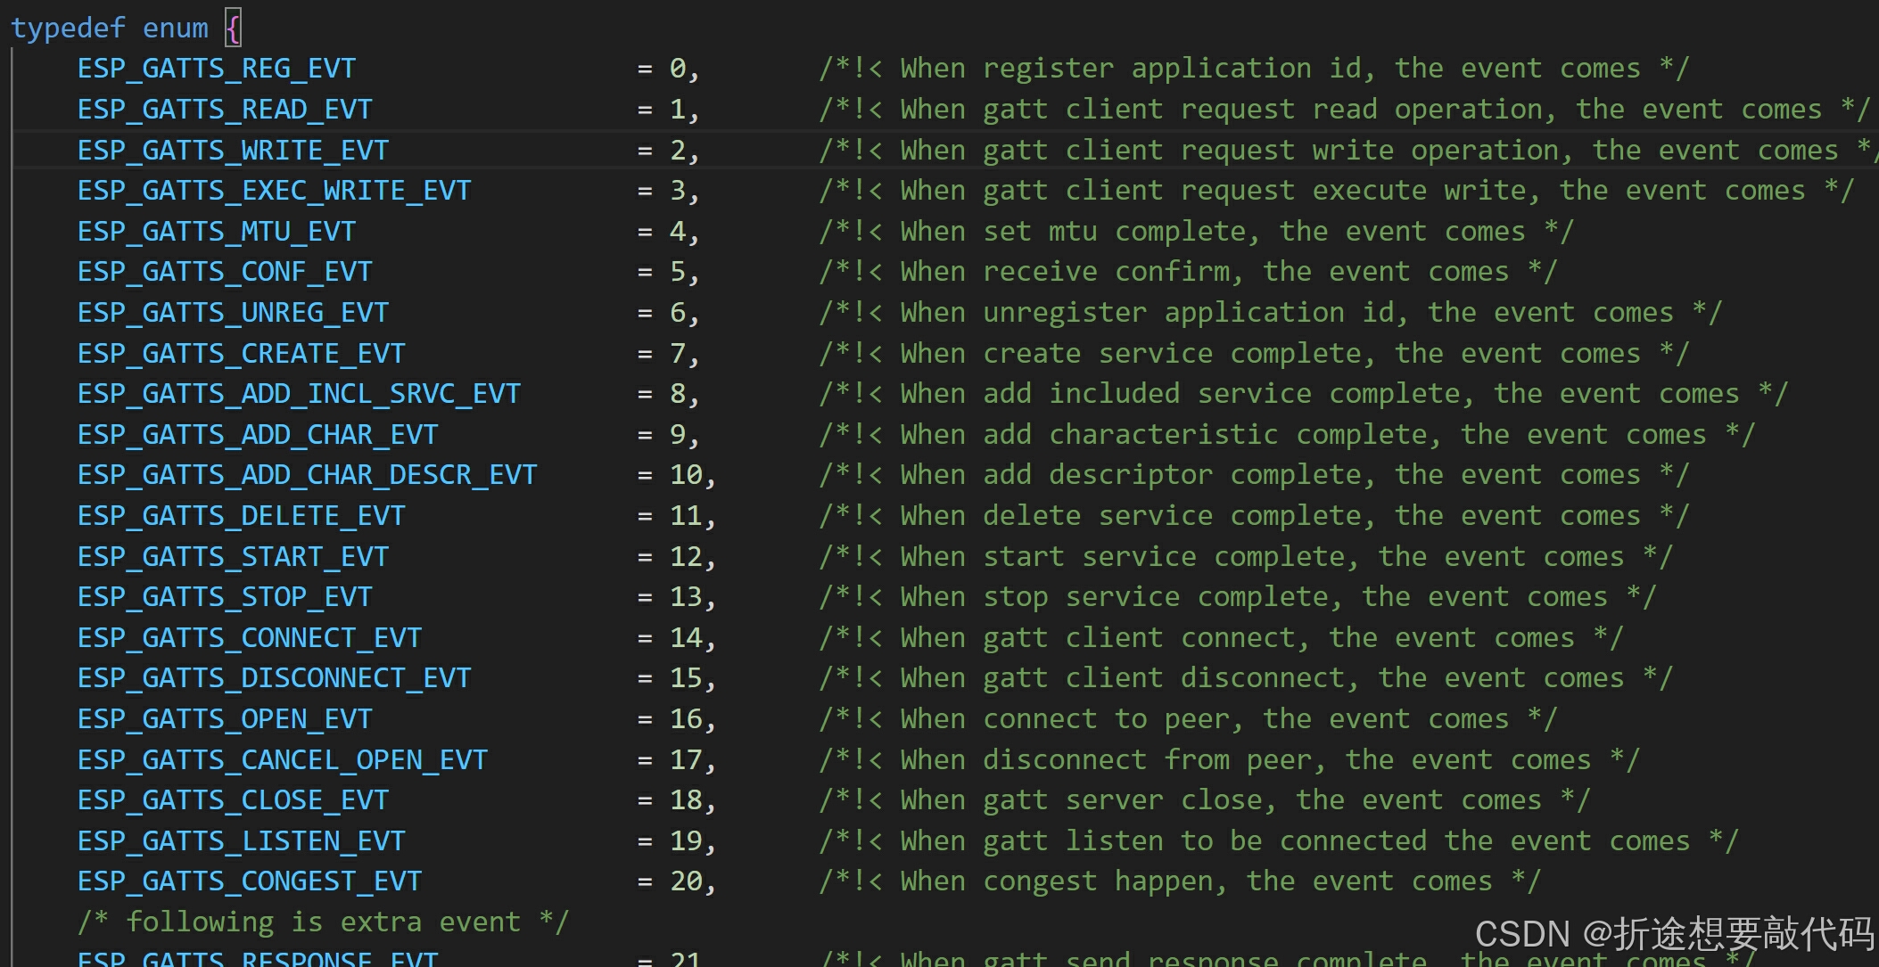The image size is (1879, 967).
Task: Click the typedef keyword
Action: point(68,29)
